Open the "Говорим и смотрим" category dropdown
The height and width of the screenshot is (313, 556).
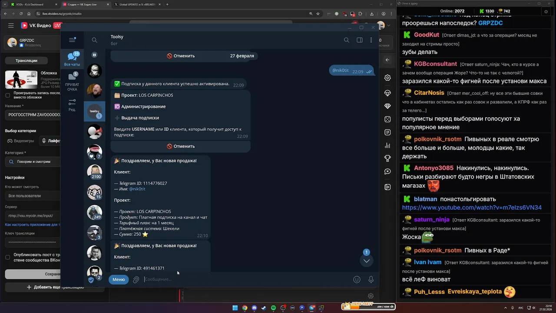click(33, 161)
